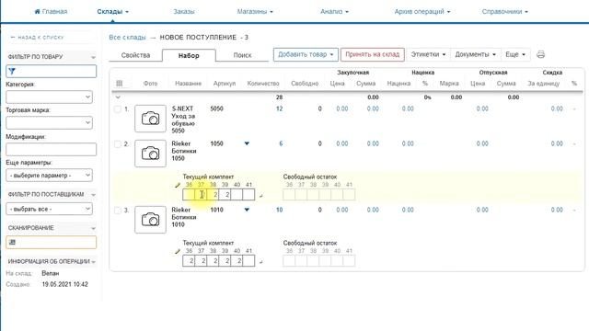Go back via Назад к списку link
This screenshot has width=589, height=331.
37,37
